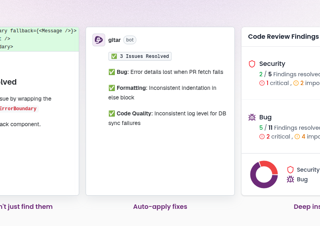Click 'Inconsistent indentation in else block' text
Screen dimensions: 320x226
point(162,93)
